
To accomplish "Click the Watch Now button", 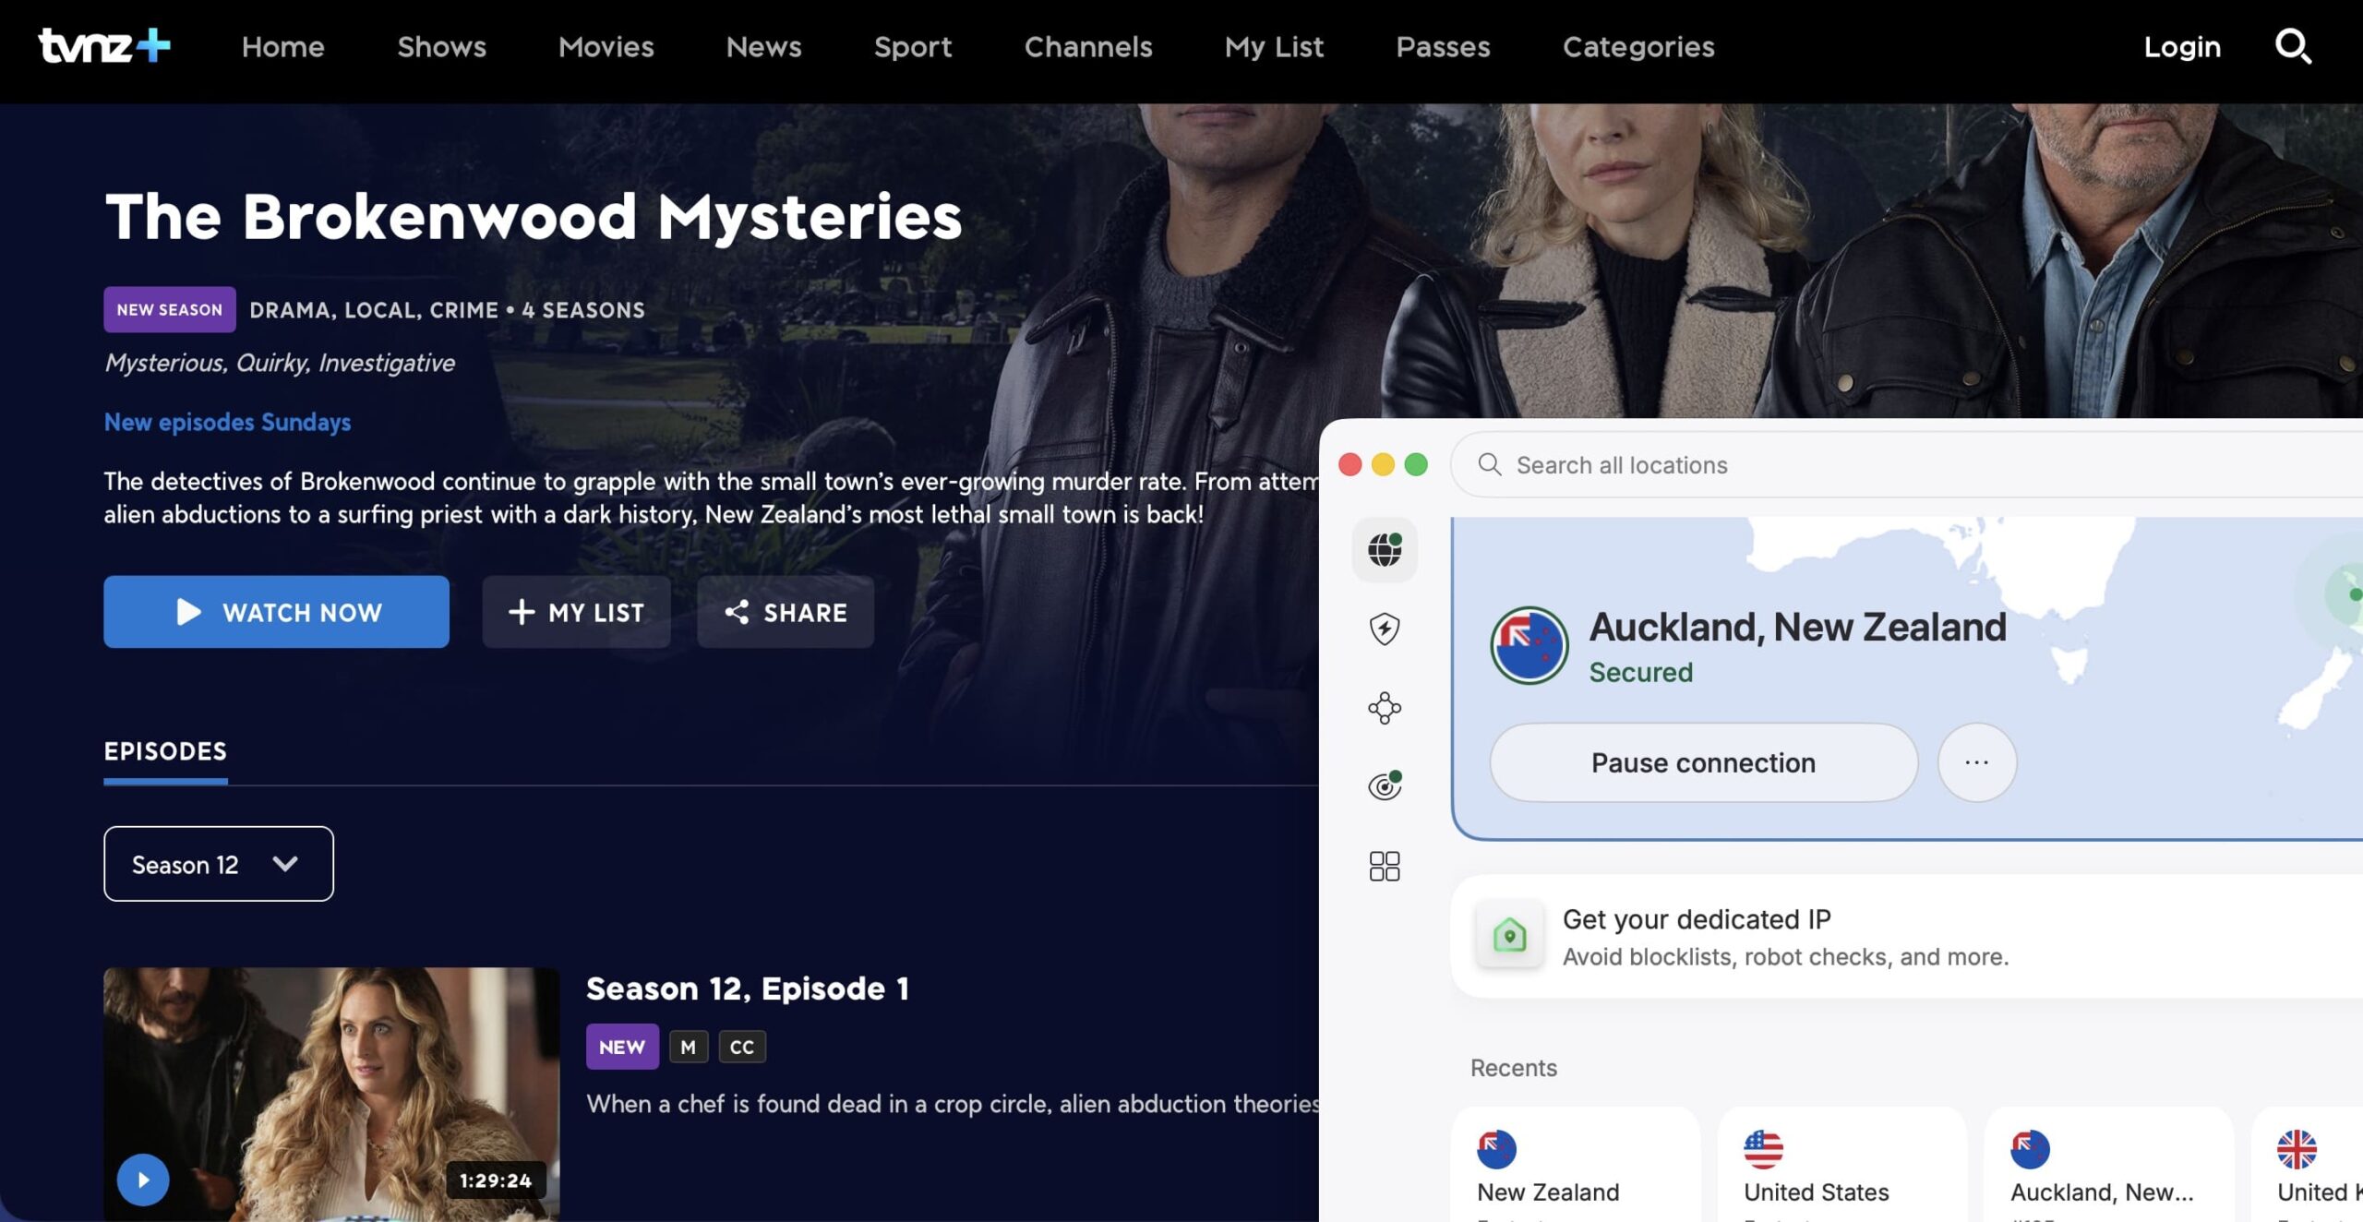I will [276, 612].
